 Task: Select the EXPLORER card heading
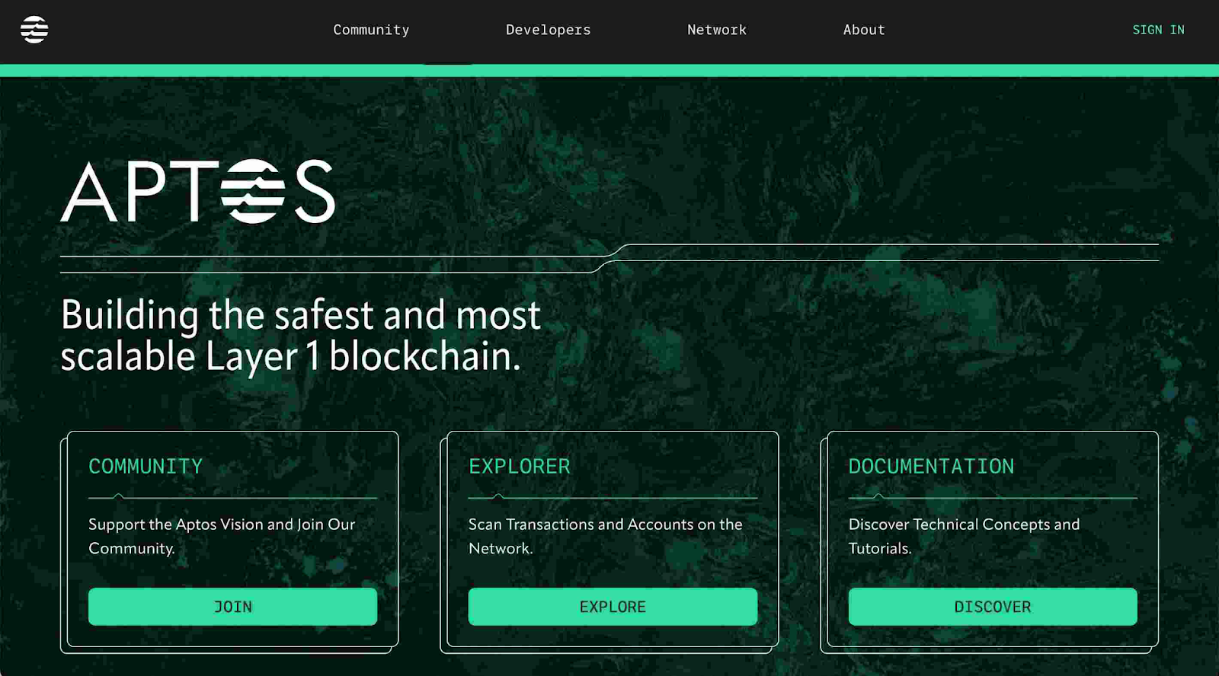click(x=520, y=466)
